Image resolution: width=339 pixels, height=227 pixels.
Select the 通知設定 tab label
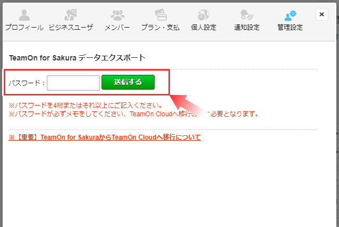(x=247, y=28)
